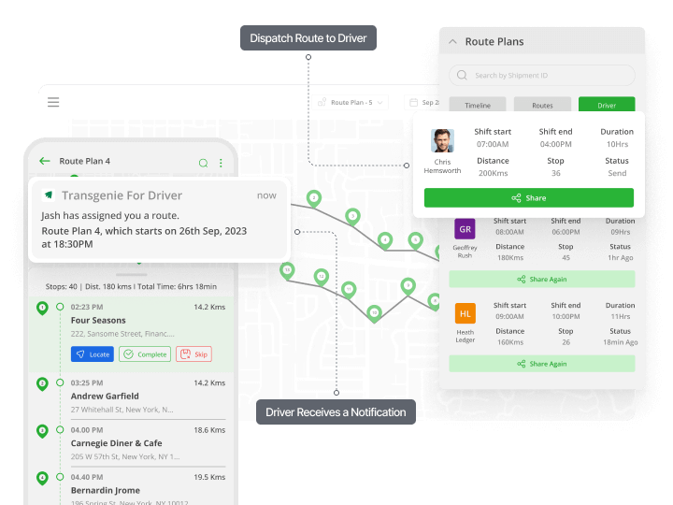The image size is (673, 505).
Task: Share Again for Geoffrey Rush
Action: point(541,279)
